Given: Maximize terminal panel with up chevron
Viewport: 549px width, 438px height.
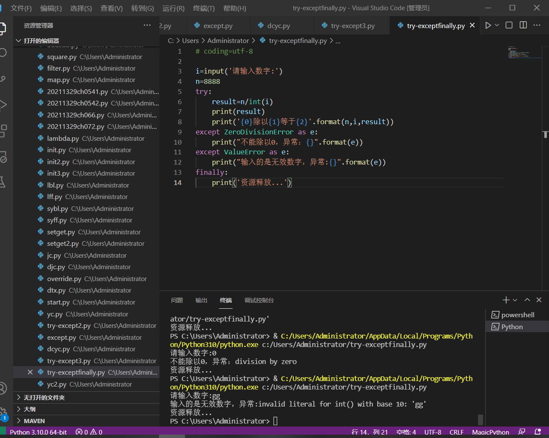Looking at the screenshot, I should (527, 300).
